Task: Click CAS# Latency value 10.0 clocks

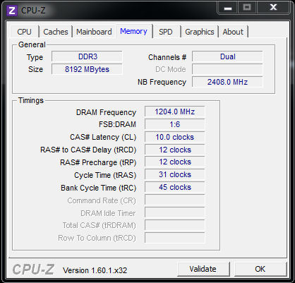Action: (174, 137)
